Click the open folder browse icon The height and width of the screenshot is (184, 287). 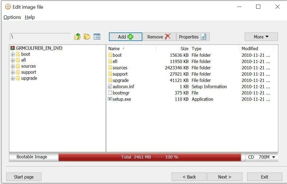pos(87,37)
